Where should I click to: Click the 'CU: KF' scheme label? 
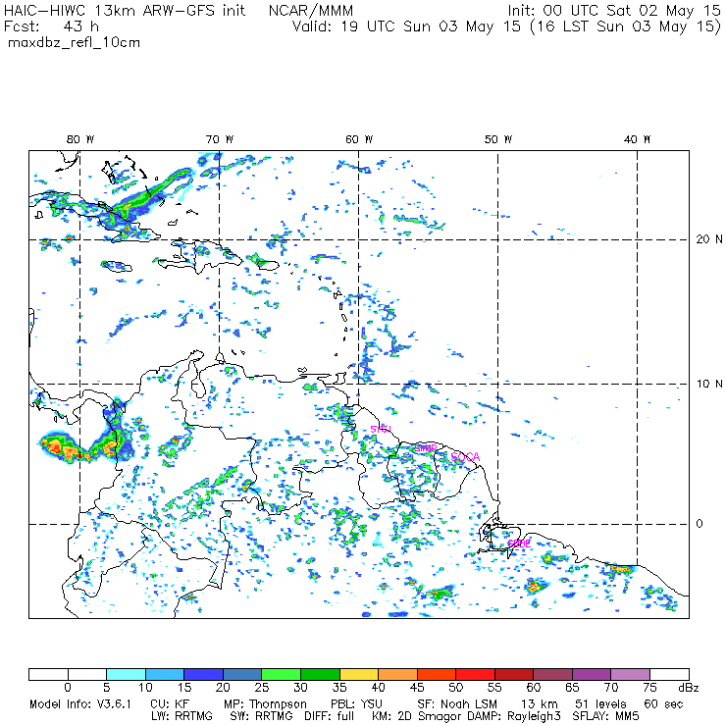point(170,704)
